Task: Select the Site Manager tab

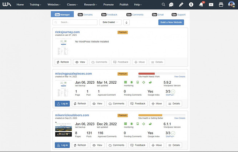Action: [62, 15]
